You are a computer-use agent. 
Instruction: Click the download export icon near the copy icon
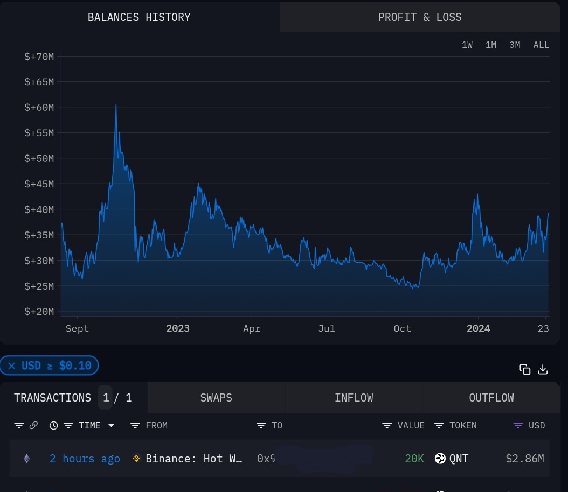(543, 370)
